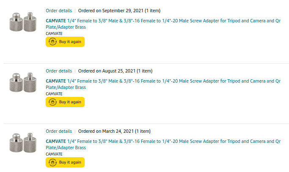Open Order details for the September 29, 2021 order
Viewport: 289px width, 172px height.
point(59,11)
